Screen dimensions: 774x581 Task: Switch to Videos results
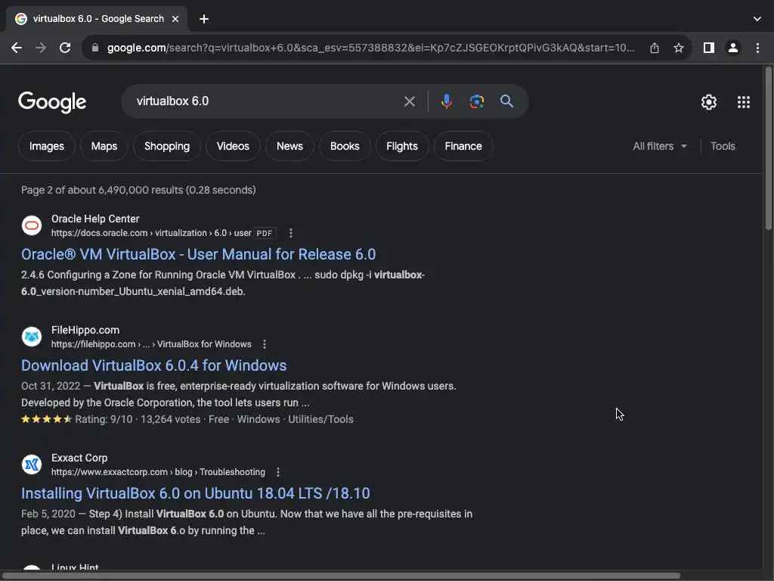coord(233,146)
